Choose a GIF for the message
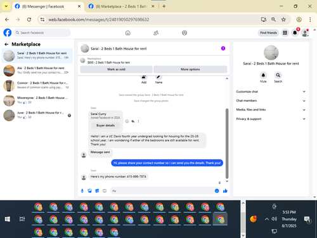The width and height of the screenshot is (317, 238). point(105,191)
